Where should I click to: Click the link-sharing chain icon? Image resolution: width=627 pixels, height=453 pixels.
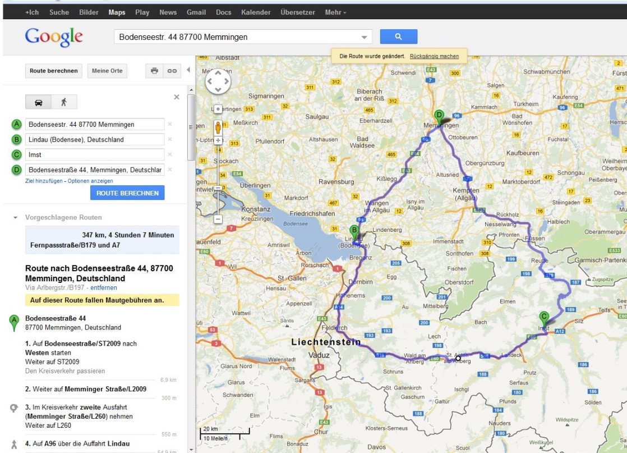tap(172, 71)
